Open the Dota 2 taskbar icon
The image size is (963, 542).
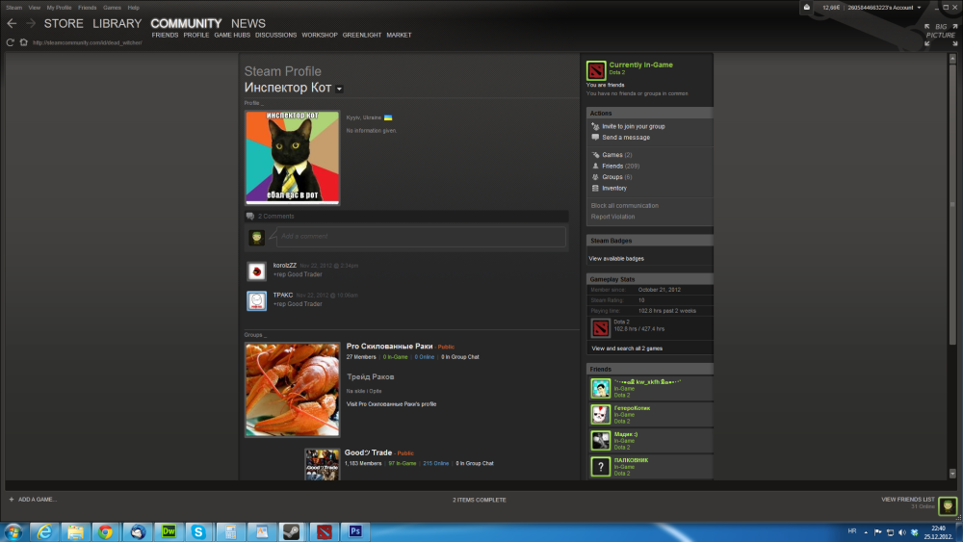(325, 531)
